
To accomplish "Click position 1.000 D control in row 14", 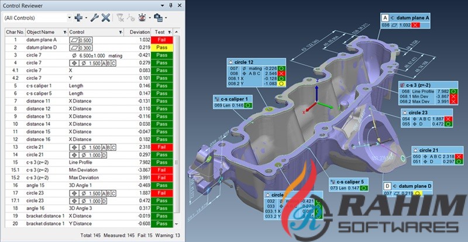I will click(88, 155).
